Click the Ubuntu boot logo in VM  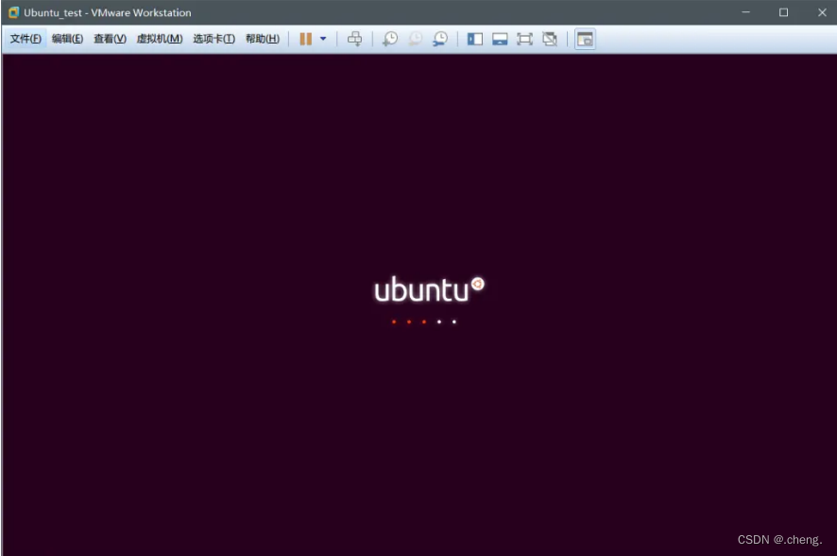429,290
